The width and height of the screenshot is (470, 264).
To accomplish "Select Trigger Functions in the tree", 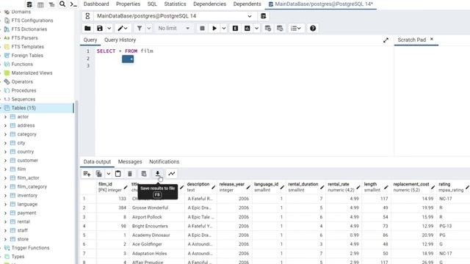I will [30, 248].
